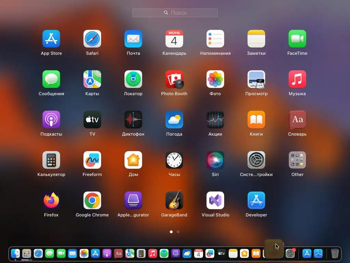
Task: Open Apple...gurator in the Launchpad grid
Action: (133, 200)
